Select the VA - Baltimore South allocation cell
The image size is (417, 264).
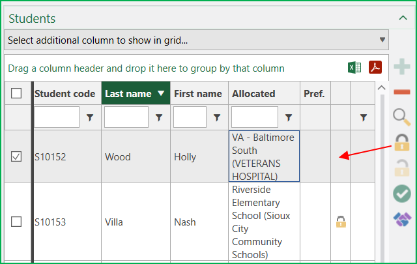(x=264, y=156)
